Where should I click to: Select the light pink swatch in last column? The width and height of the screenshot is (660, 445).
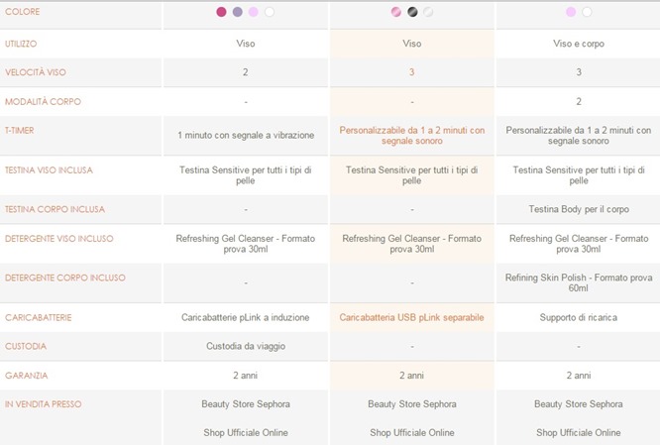tap(571, 12)
